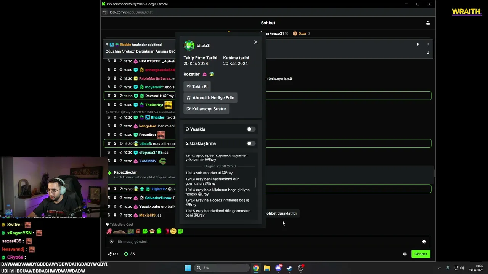
Task: Ban efepasa2468 using the ban icon
Action: coord(121,152)
